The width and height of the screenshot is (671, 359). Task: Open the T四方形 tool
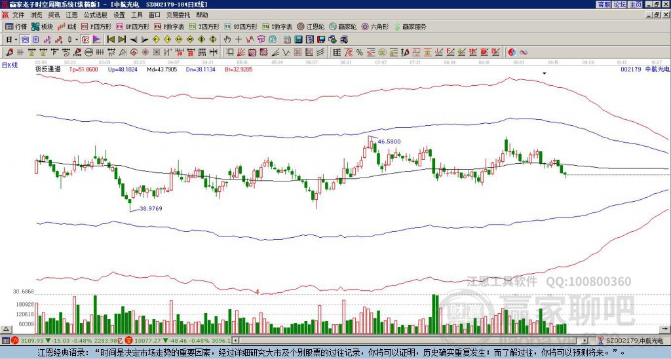[x=204, y=26]
